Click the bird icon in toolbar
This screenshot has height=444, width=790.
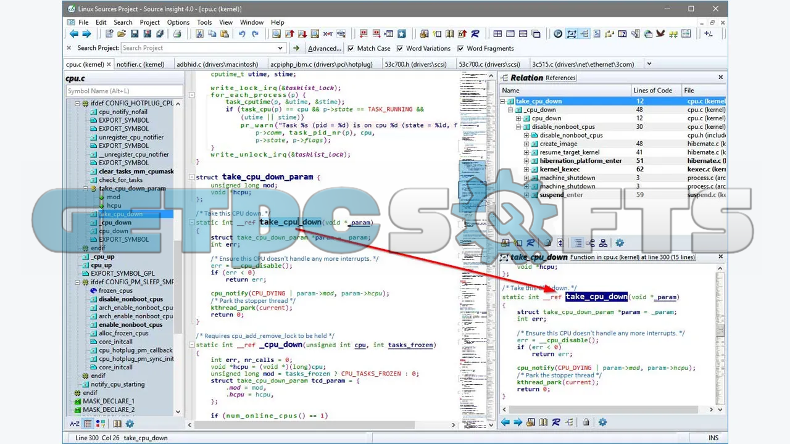660,34
